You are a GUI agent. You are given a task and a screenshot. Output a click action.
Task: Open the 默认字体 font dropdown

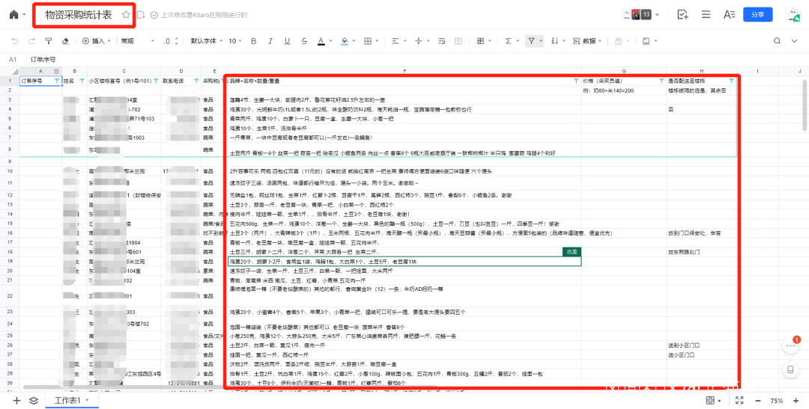(206, 41)
